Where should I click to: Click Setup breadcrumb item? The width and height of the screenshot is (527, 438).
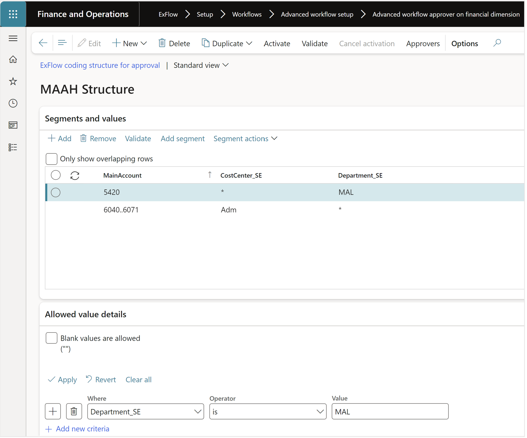pos(205,14)
